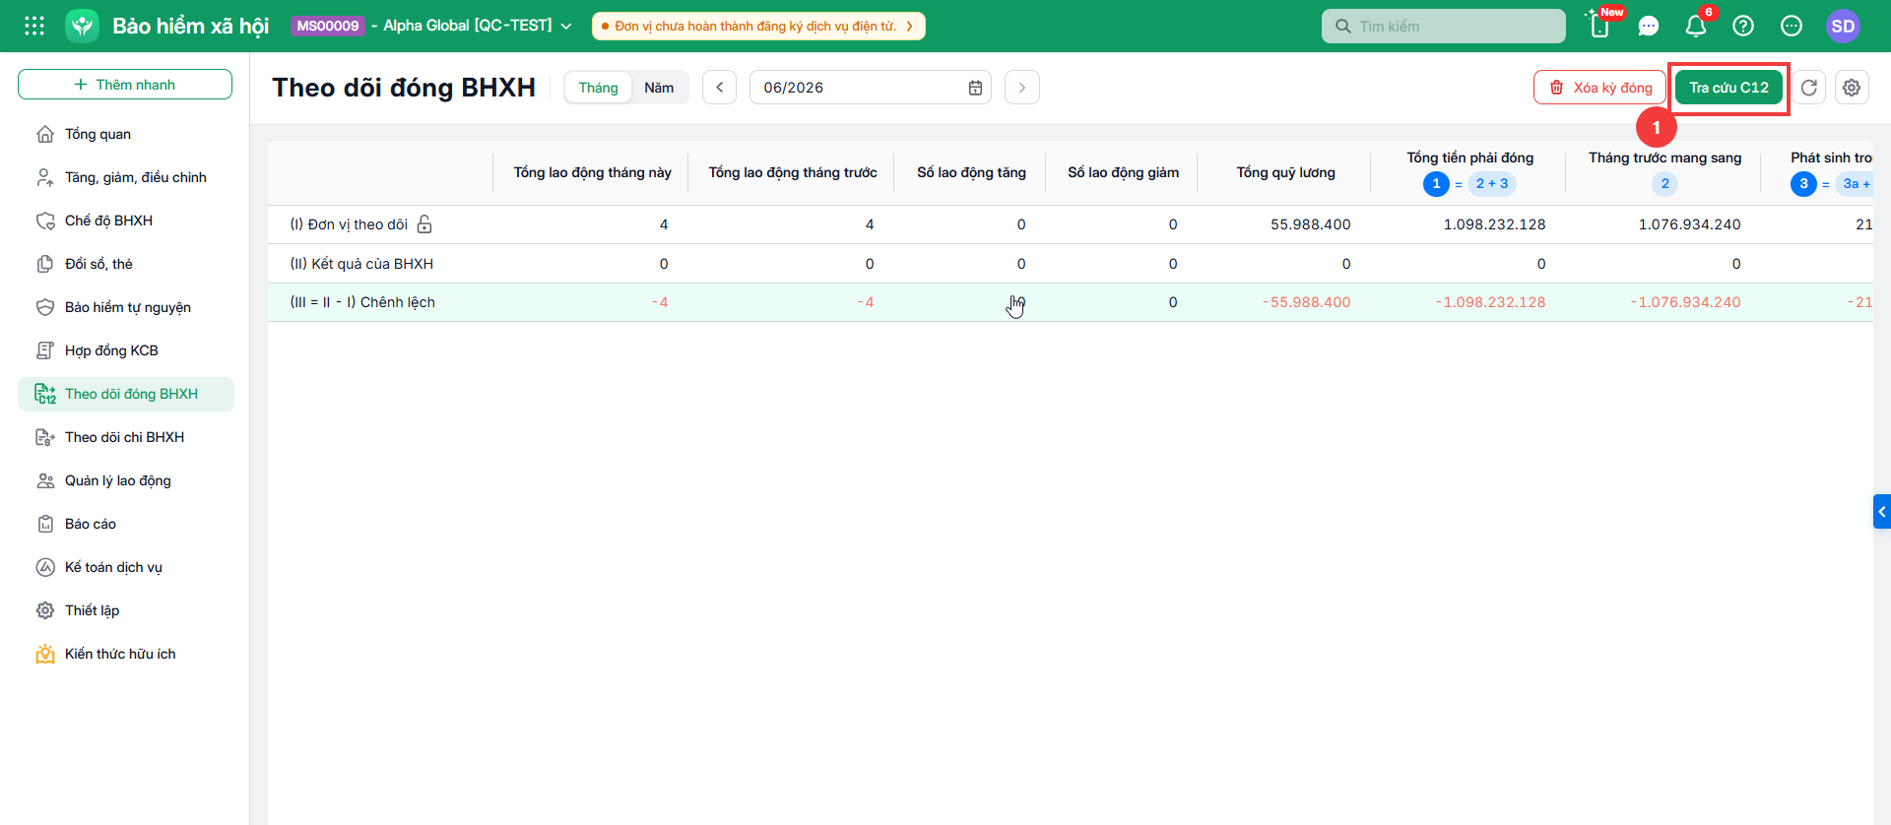Go to the next month arrow
The width and height of the screenshot is (1891, 825).
tap(1021, 88)
